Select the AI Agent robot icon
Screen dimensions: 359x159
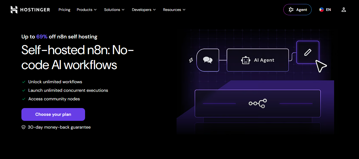click(245, 60)
